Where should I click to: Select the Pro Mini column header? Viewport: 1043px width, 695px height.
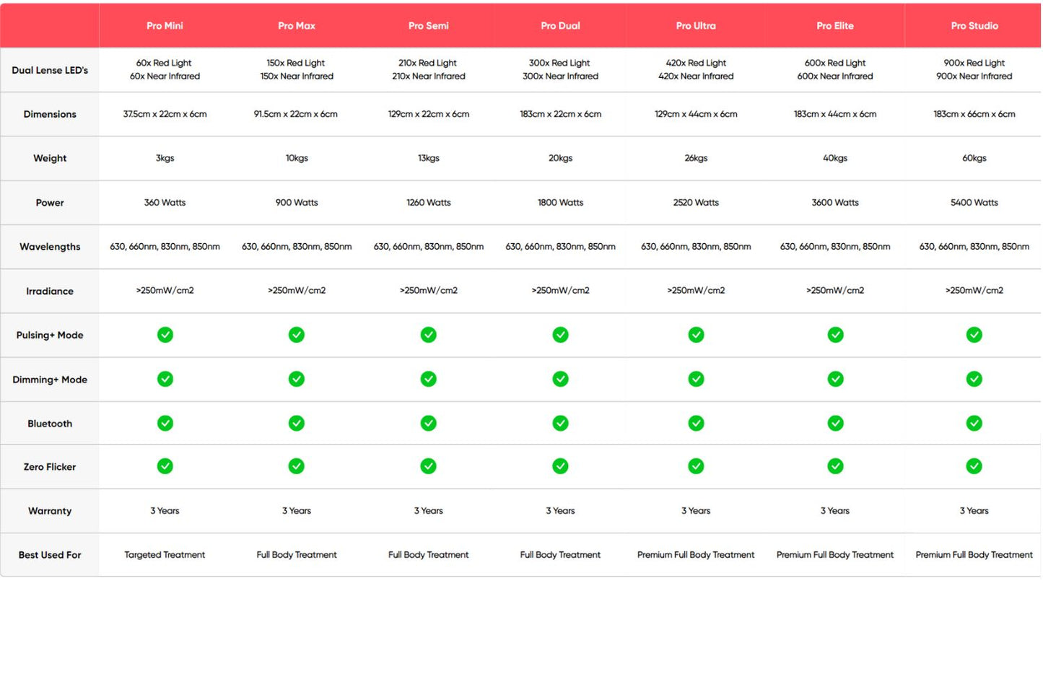pos(165,25)
